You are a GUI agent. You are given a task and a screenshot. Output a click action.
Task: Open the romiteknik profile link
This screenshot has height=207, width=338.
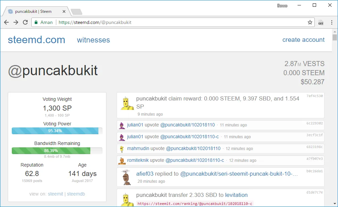[x=138, y=160]
